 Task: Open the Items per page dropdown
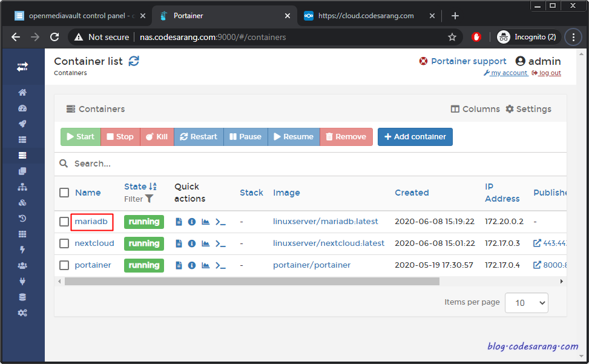point(526,303)
